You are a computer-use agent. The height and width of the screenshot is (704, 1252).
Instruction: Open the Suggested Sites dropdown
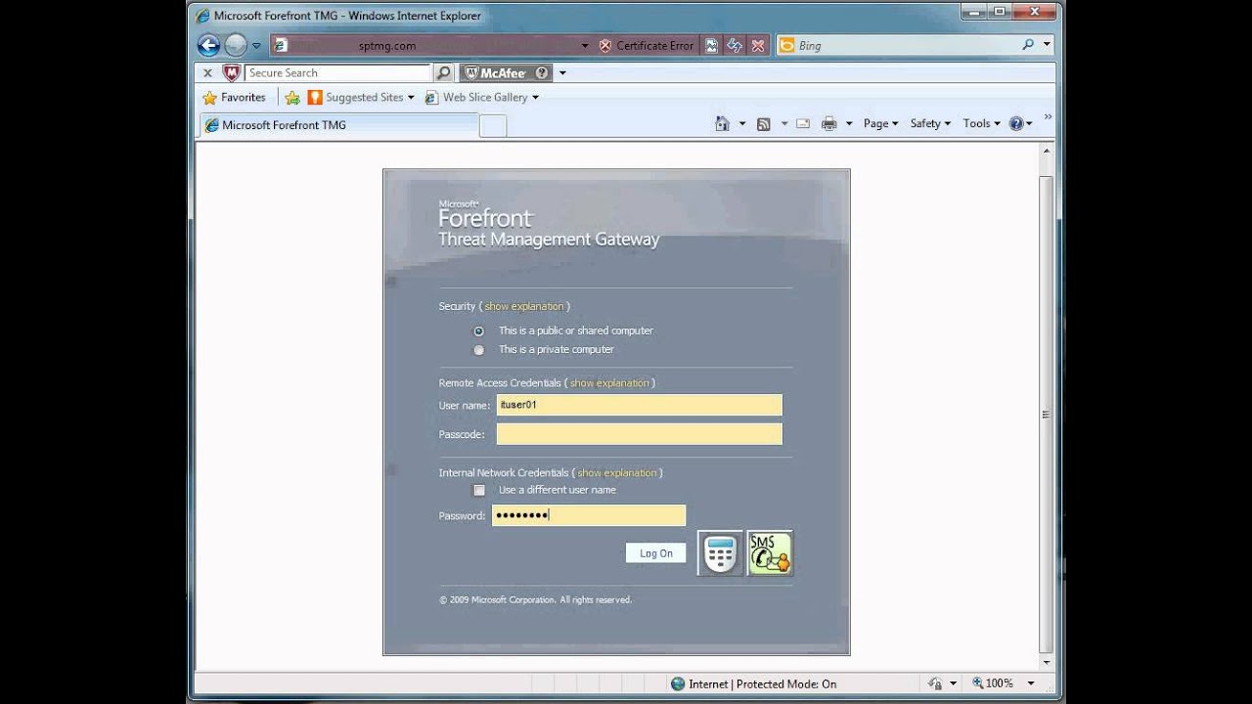(361, 98)
